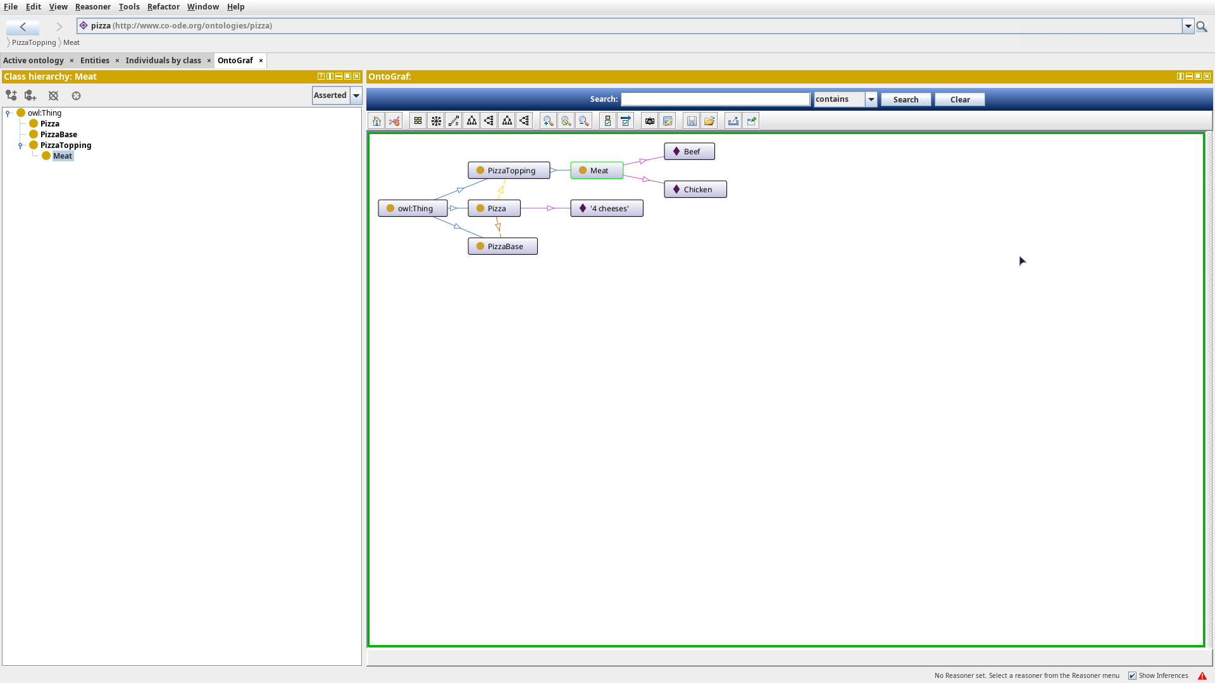
Task: Click the delete class icon
Action: (x=53, y=95)
